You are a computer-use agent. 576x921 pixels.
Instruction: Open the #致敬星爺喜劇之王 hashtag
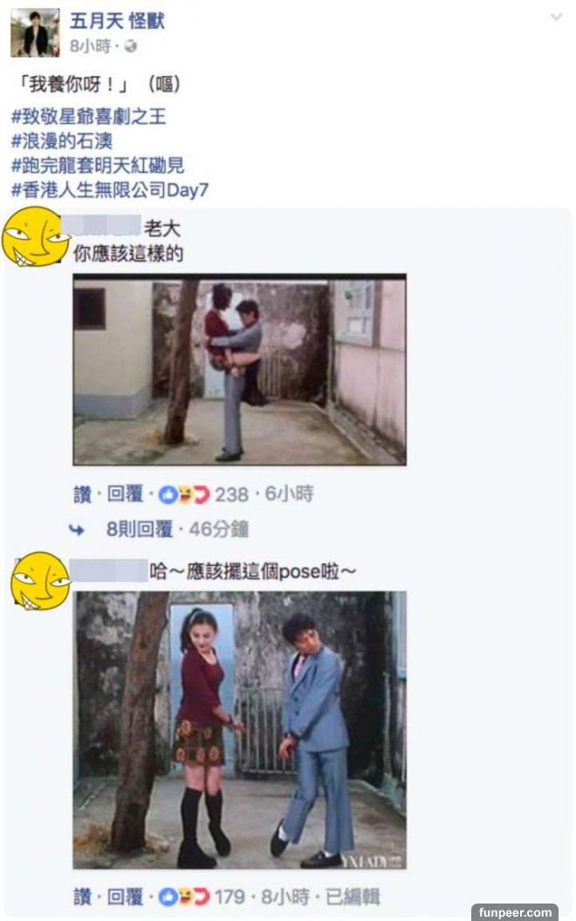click(89, 116)
